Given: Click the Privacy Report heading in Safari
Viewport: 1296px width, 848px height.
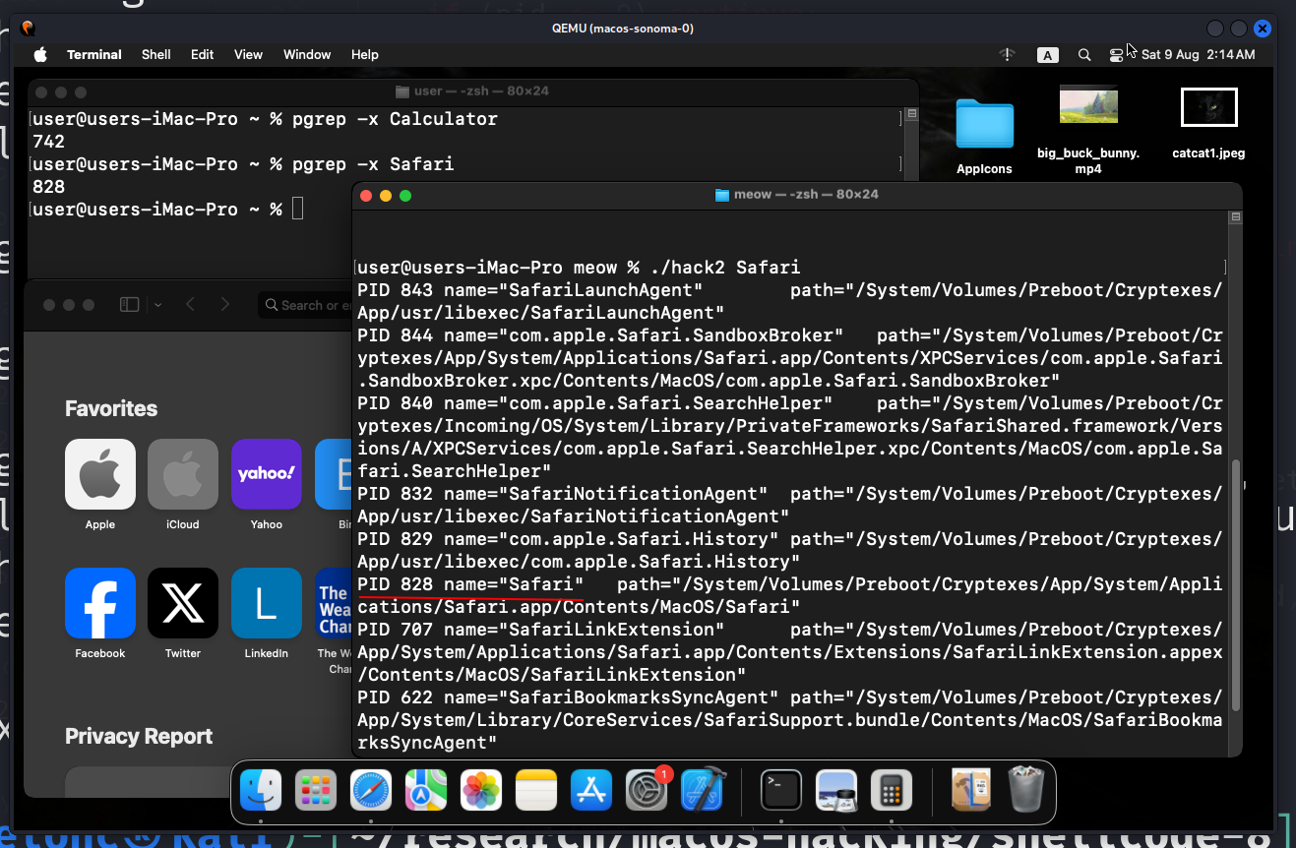Looking at the screenshot, I should click(139, 736).
